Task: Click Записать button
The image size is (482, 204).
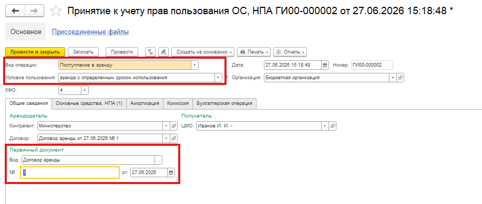Action: [x=83, y=52]
